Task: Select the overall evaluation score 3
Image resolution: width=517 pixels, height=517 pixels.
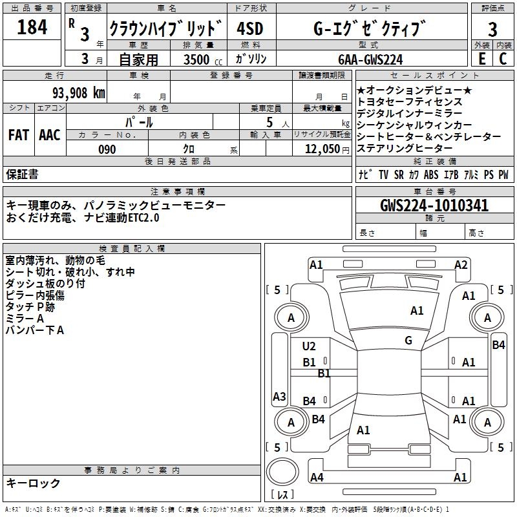Action: (492, 29)
